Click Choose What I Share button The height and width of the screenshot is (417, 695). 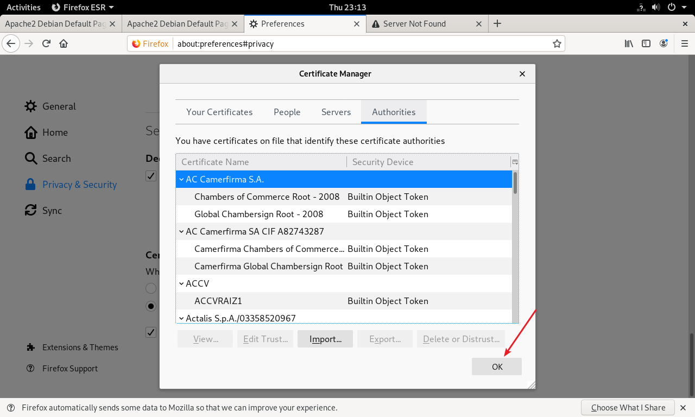pos(628,408)
